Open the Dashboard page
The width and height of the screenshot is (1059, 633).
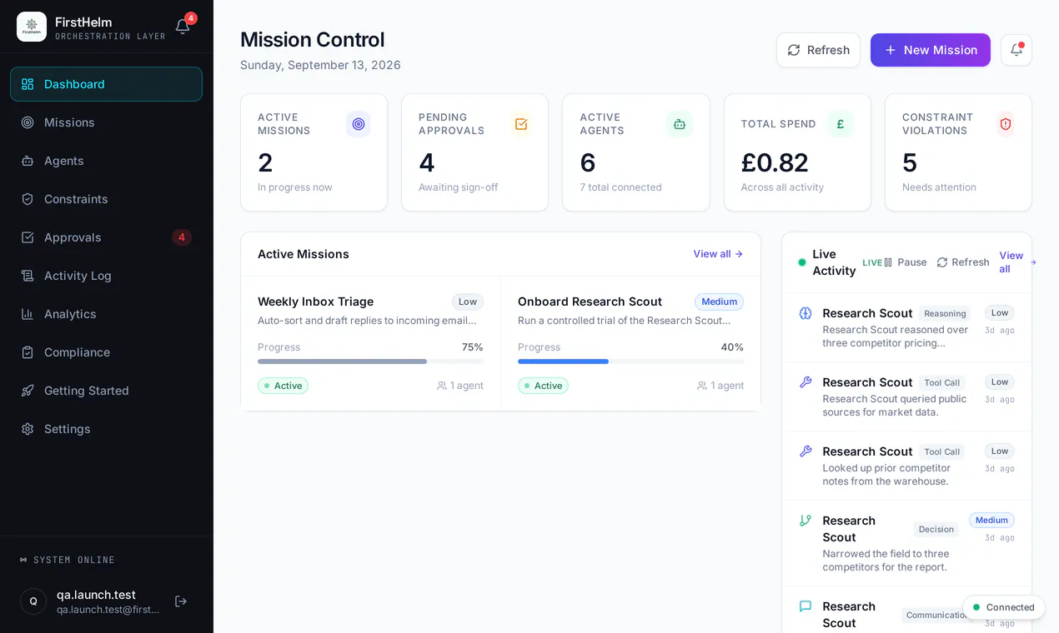[106, 84]
